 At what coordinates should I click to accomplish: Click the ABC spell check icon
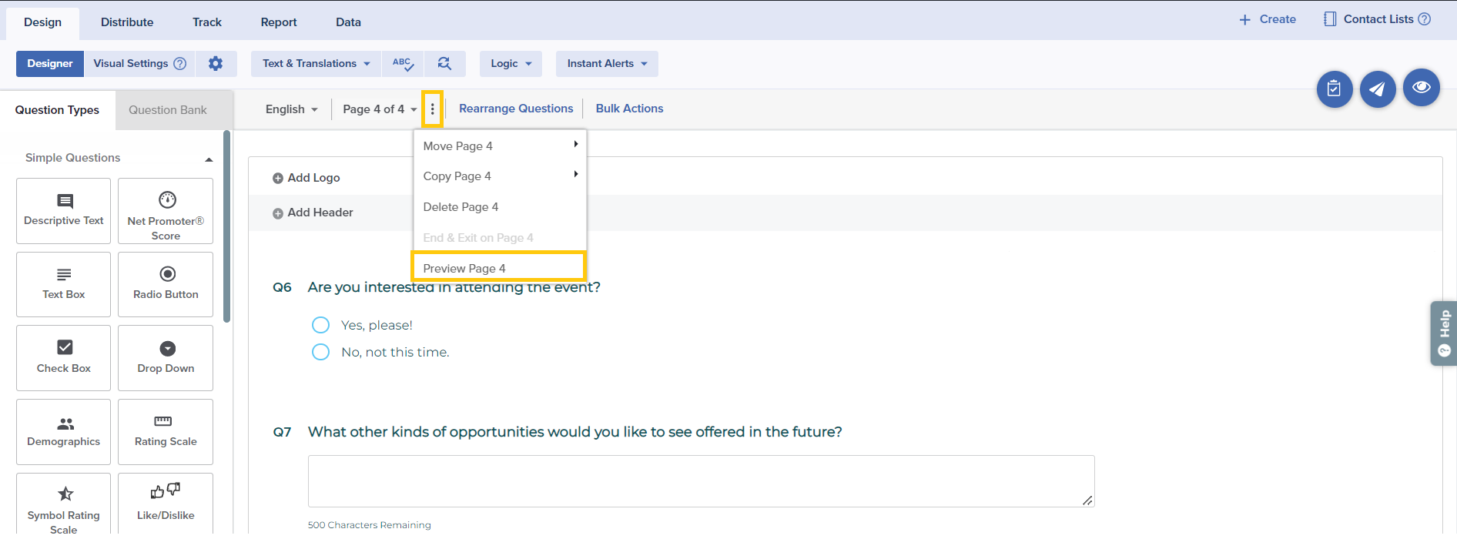(x=403, y=64)
